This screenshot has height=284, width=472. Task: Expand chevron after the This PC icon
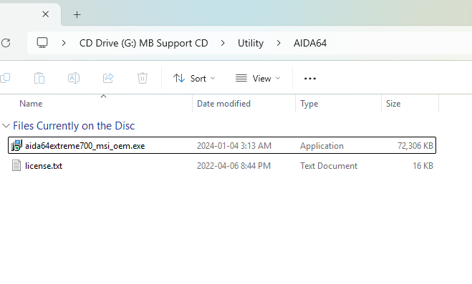point(64,43)
